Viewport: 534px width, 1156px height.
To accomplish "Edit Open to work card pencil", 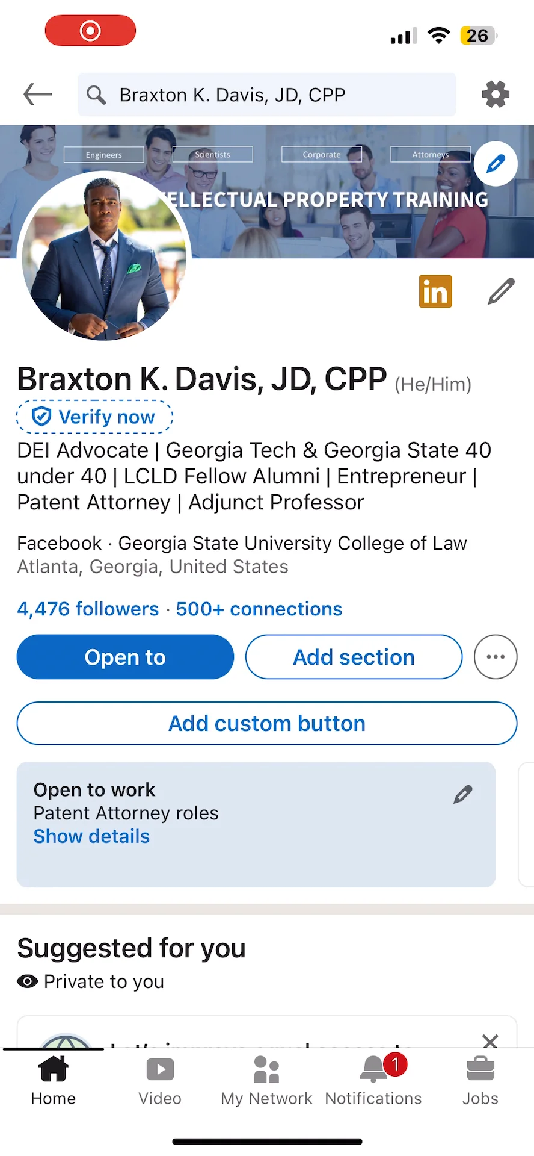I will pos(463,795).
